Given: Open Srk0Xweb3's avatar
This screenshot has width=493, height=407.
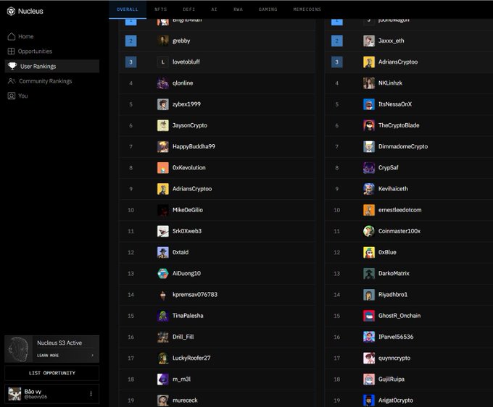Looking at the screenshot, I should [x=163, y=231].
